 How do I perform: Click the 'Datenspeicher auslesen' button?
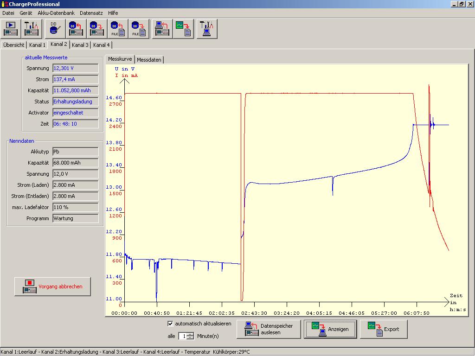[269, 329]
